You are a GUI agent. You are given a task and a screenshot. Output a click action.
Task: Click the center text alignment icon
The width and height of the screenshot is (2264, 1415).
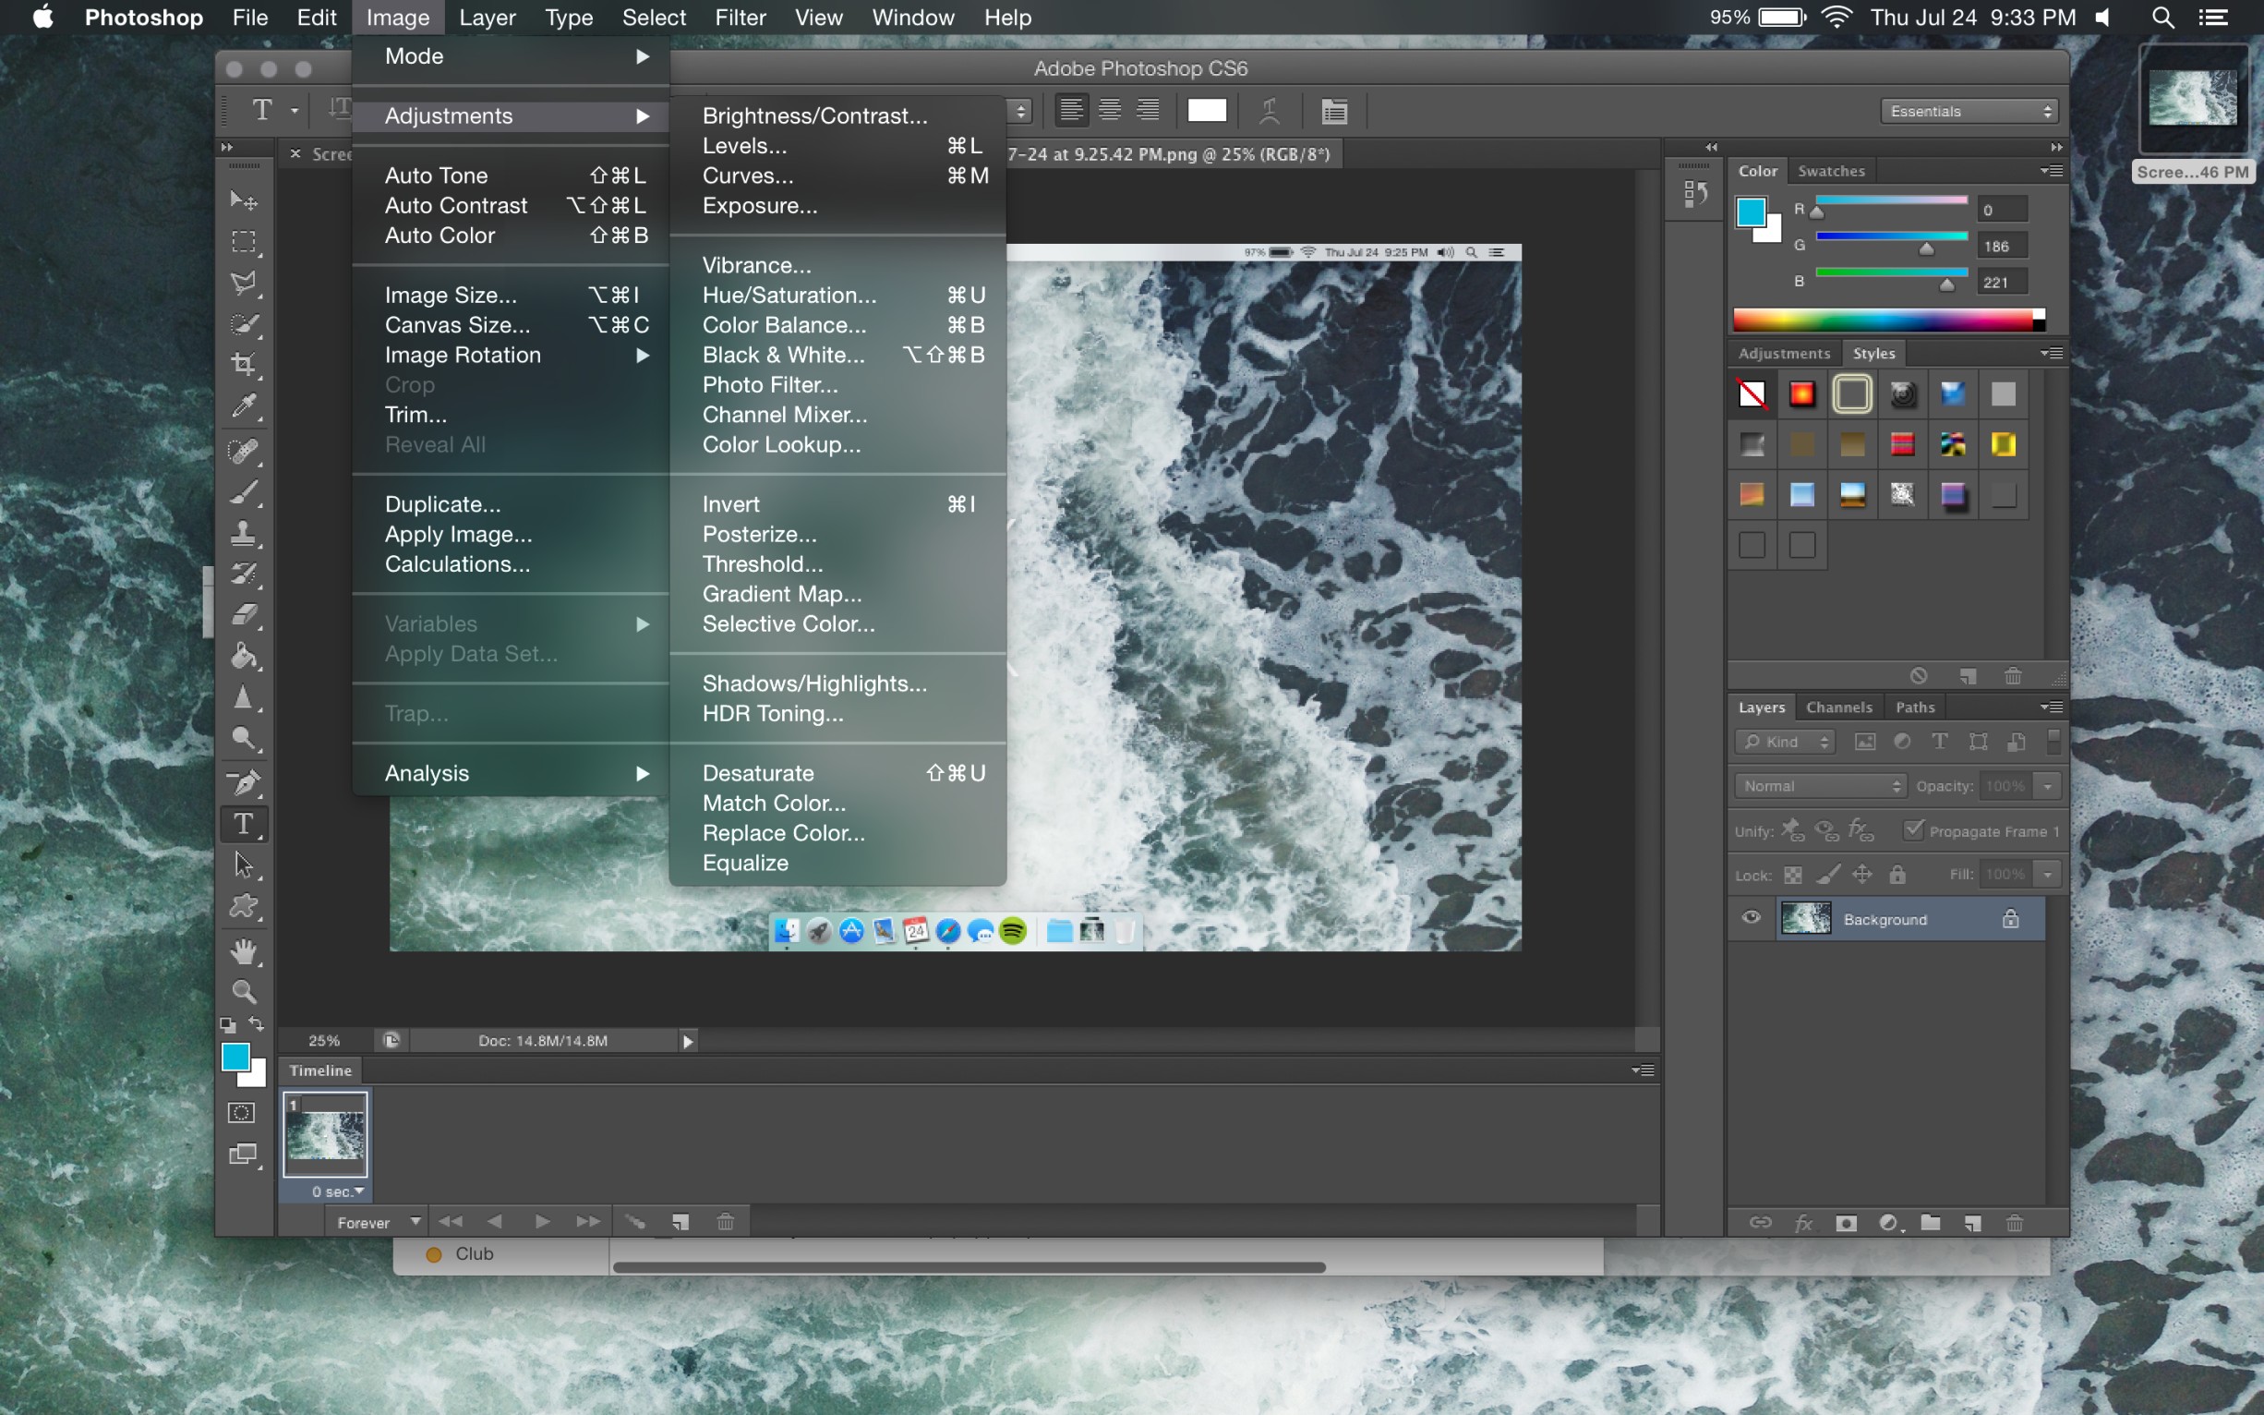click(1110, 111)
